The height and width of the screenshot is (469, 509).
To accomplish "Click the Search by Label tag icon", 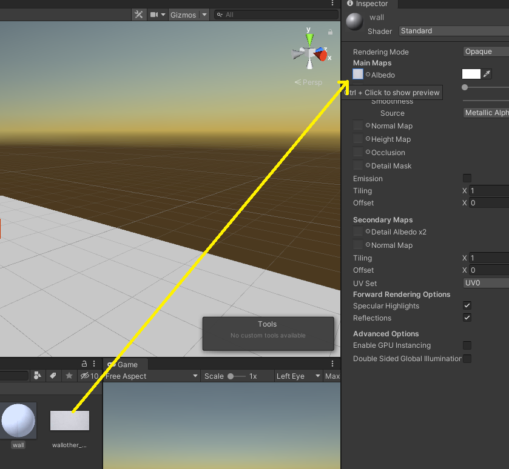I will pyautogui.click(x=53, y=376).
